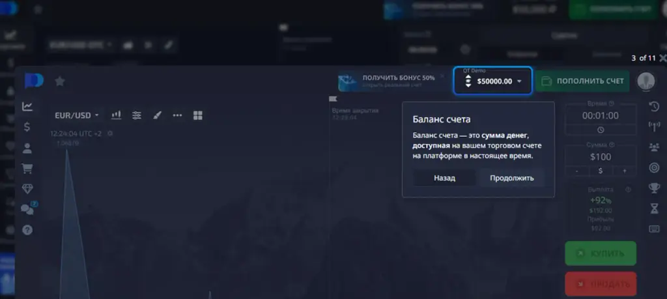This screenshot has width=667, height=299.
Task: Open the question mark help icon
Action: coord(27,230)
